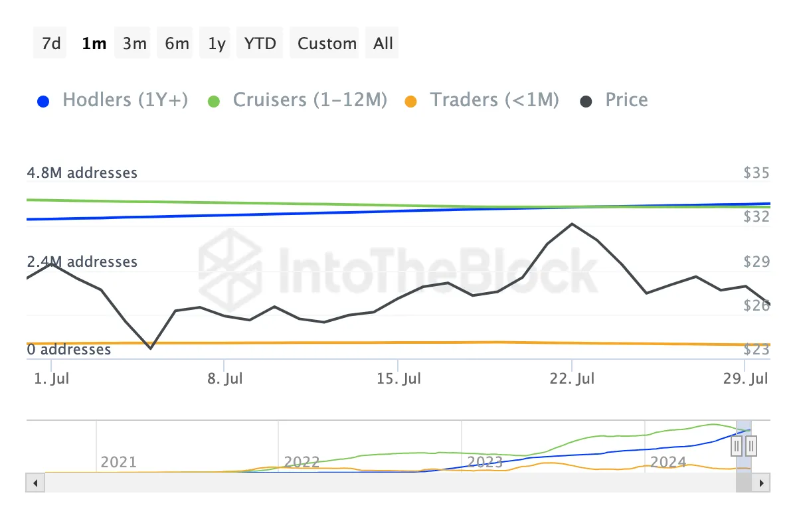The image size is (797, 531).
Task: Toggle the Traders (<1M) orange legend dot
Action: [411, 102]
